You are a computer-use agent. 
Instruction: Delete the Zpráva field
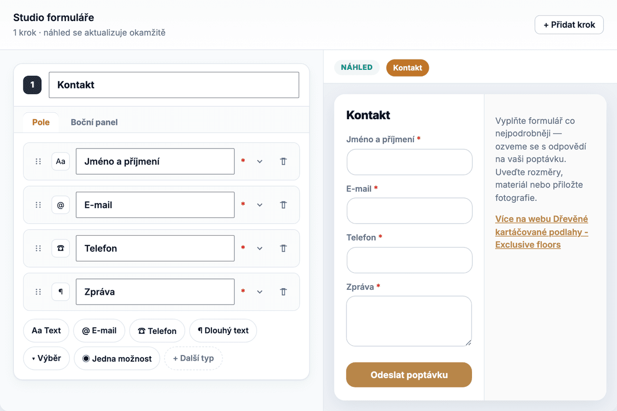(x=283, y=292)
